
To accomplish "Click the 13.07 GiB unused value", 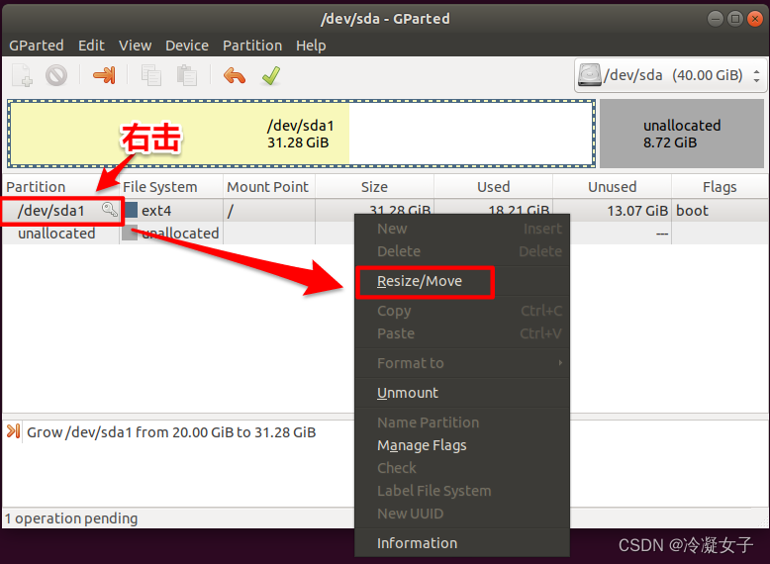I will coord(637,211).
